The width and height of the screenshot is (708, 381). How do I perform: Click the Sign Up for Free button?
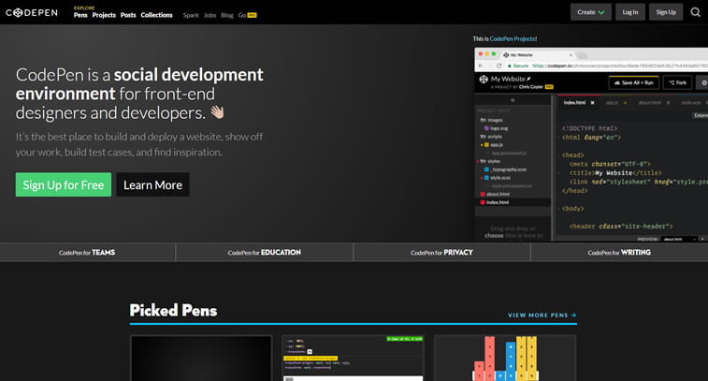click(x=64, y=184)
